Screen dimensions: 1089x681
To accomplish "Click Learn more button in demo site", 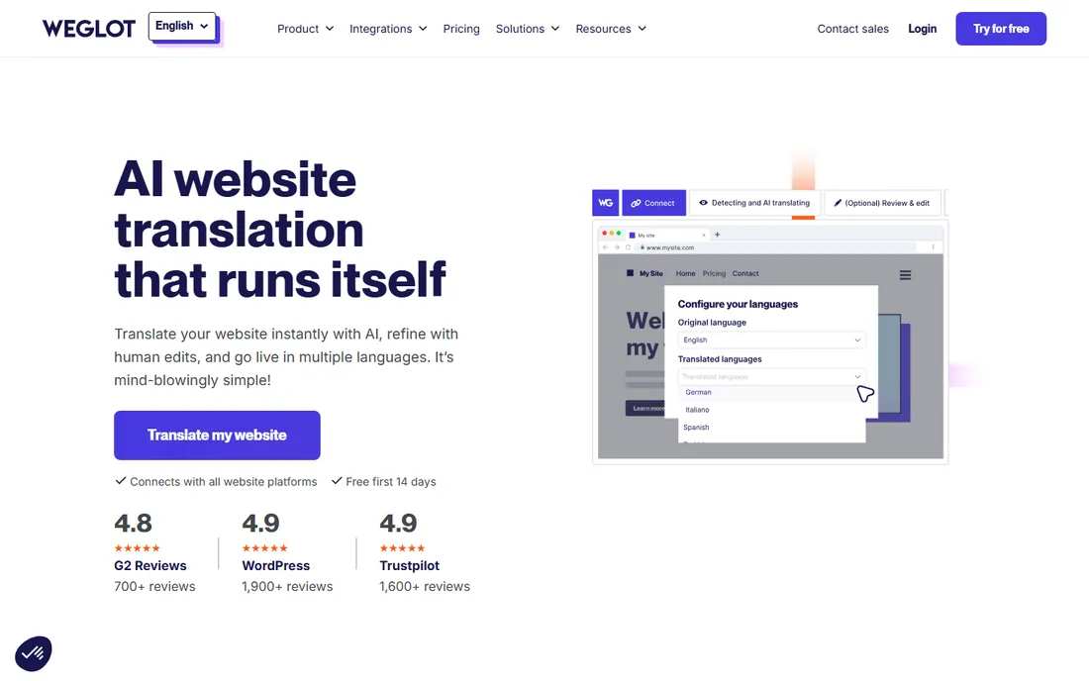I will click(x=645, y=408).
